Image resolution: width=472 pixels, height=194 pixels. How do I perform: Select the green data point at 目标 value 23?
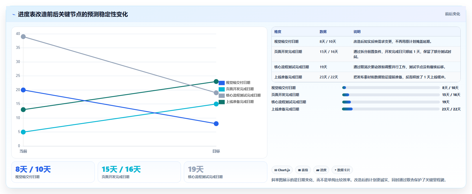click(216, 82)
